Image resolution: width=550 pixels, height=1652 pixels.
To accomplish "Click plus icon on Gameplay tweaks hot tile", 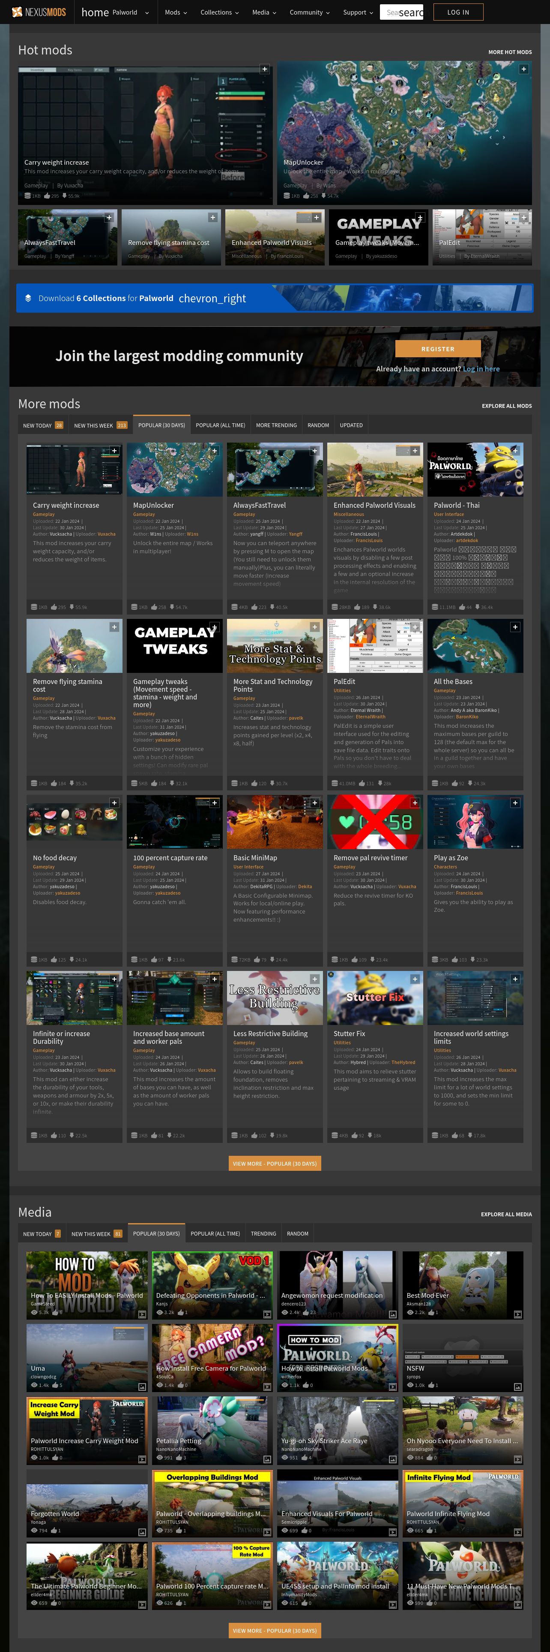I will point(420,217).
